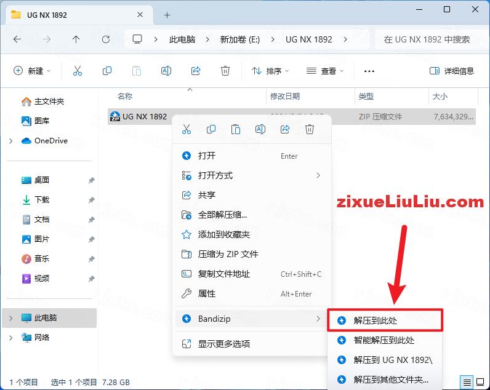Select 智能解压到此处 in Bandizip submenu

click(385, 340)
